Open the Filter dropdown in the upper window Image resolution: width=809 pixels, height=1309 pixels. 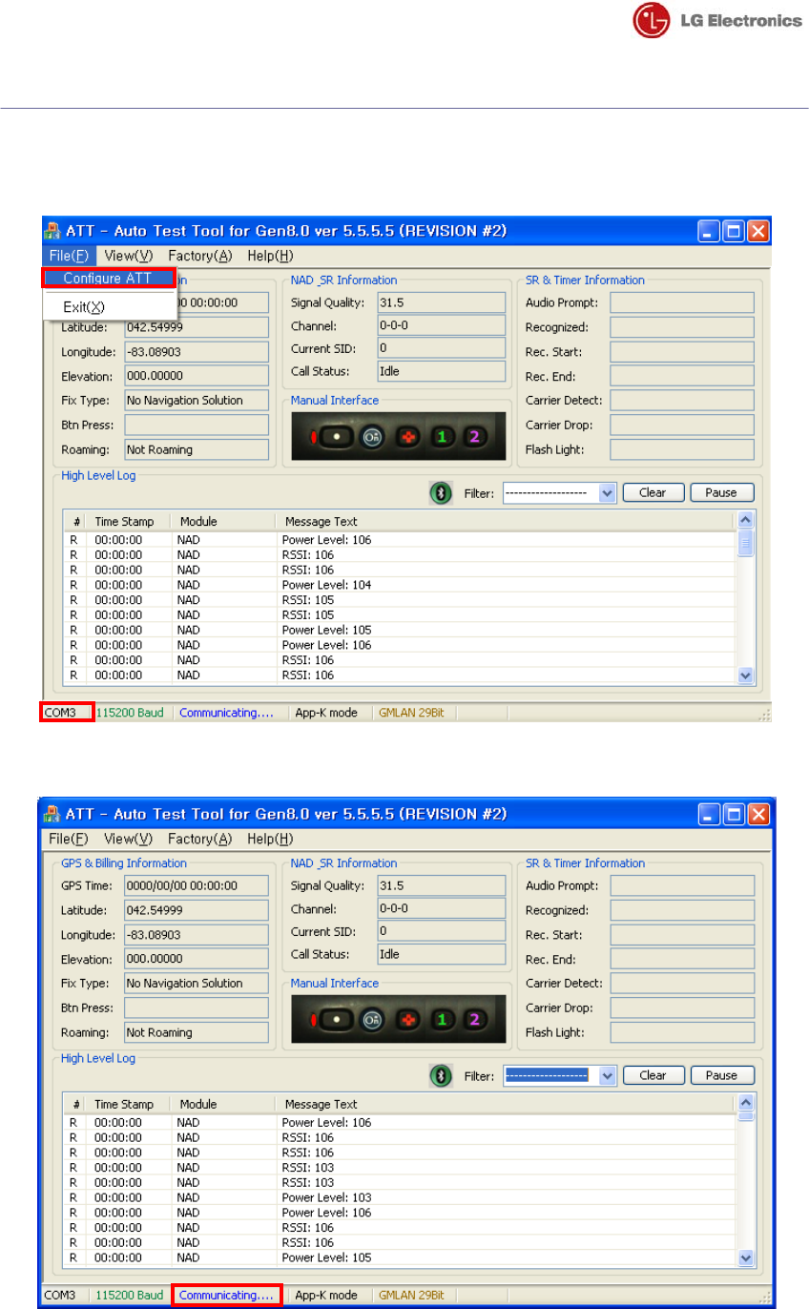608,493
